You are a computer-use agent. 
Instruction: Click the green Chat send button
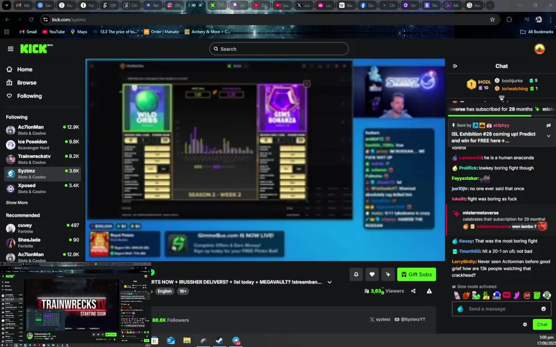[x=542, y=324]
